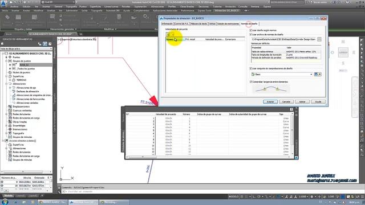Click add design speed icon in dialog
The width and height of the screenshot is (365, 205).
click(168, 34)
